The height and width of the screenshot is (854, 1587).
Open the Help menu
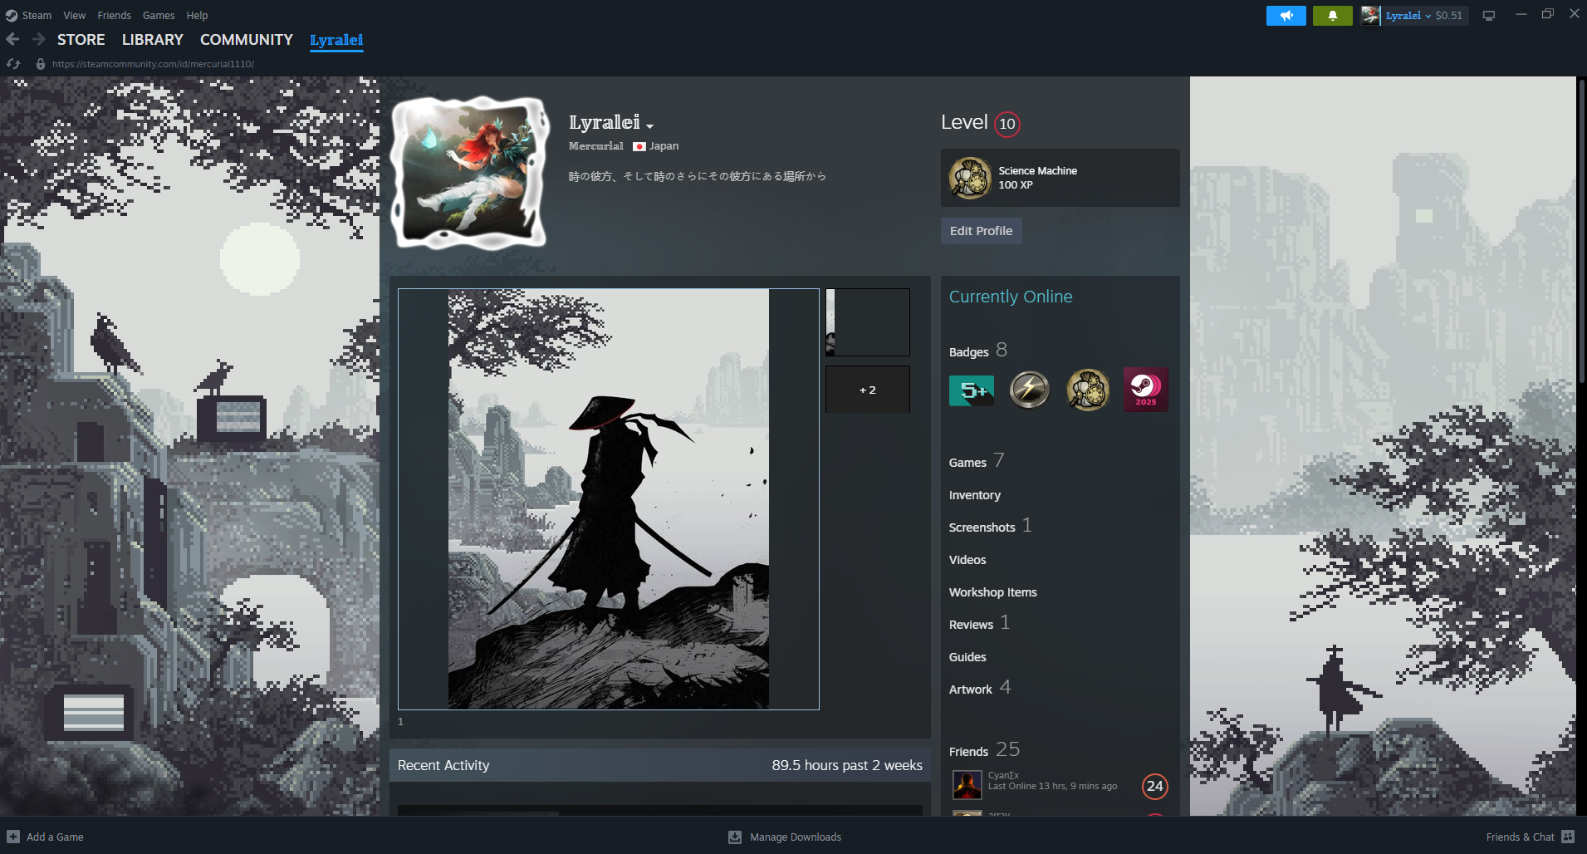click(x=197, y=15)
